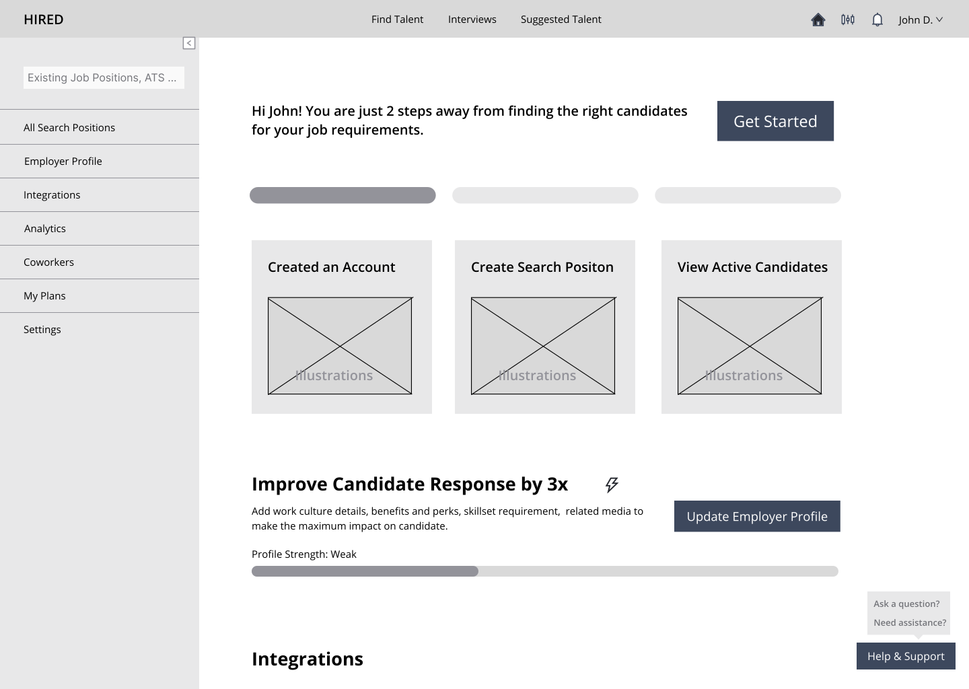Click the View Active Candidates illustration
The height and width of the screenshot is (689, 969).
pos(748,345)
